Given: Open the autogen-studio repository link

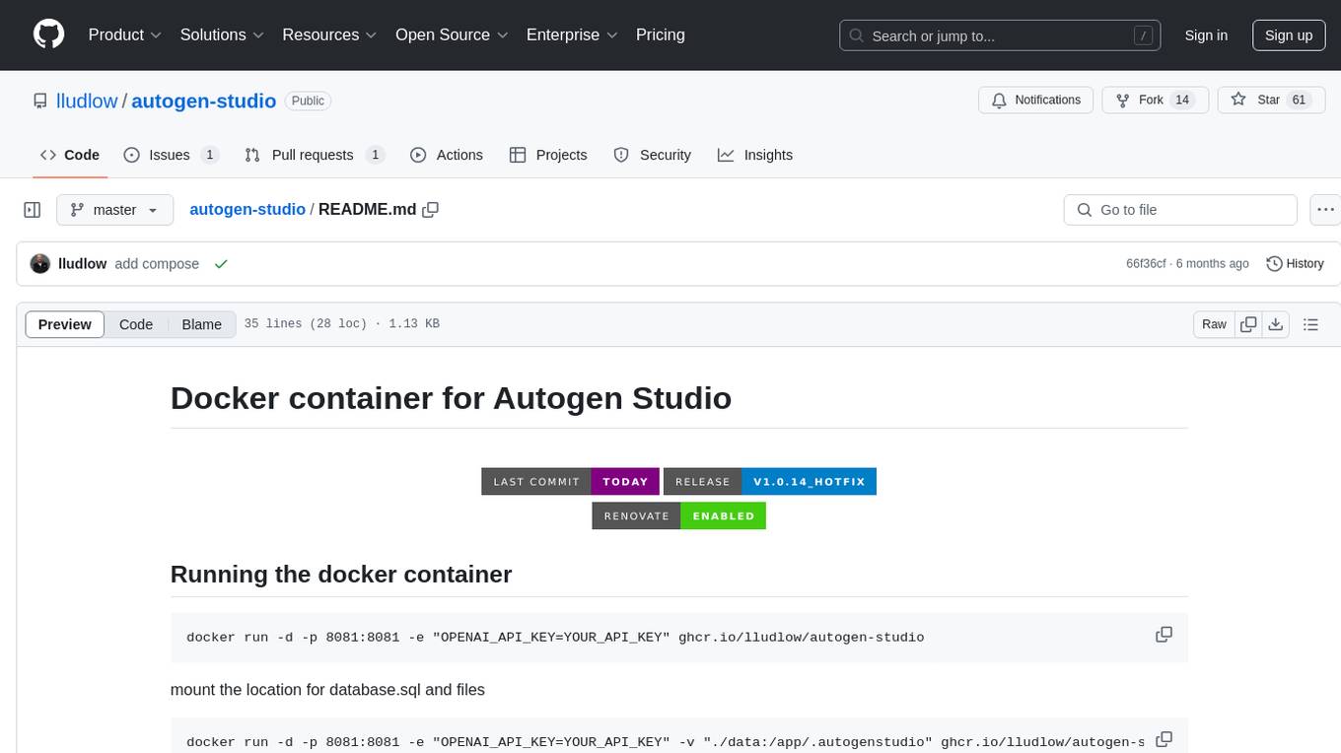Looking at the screenshot, I should [203, 101].
